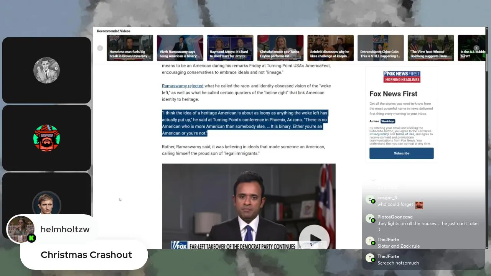Open 'Detransitioner Chloe Cole' video thumbnail
This screenshot has width=491, height=276.
[381, 48]
